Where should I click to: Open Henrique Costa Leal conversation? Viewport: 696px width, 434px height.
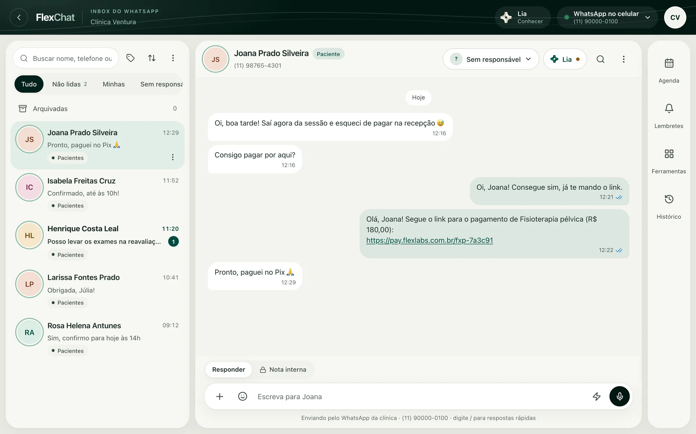[98, 241]
